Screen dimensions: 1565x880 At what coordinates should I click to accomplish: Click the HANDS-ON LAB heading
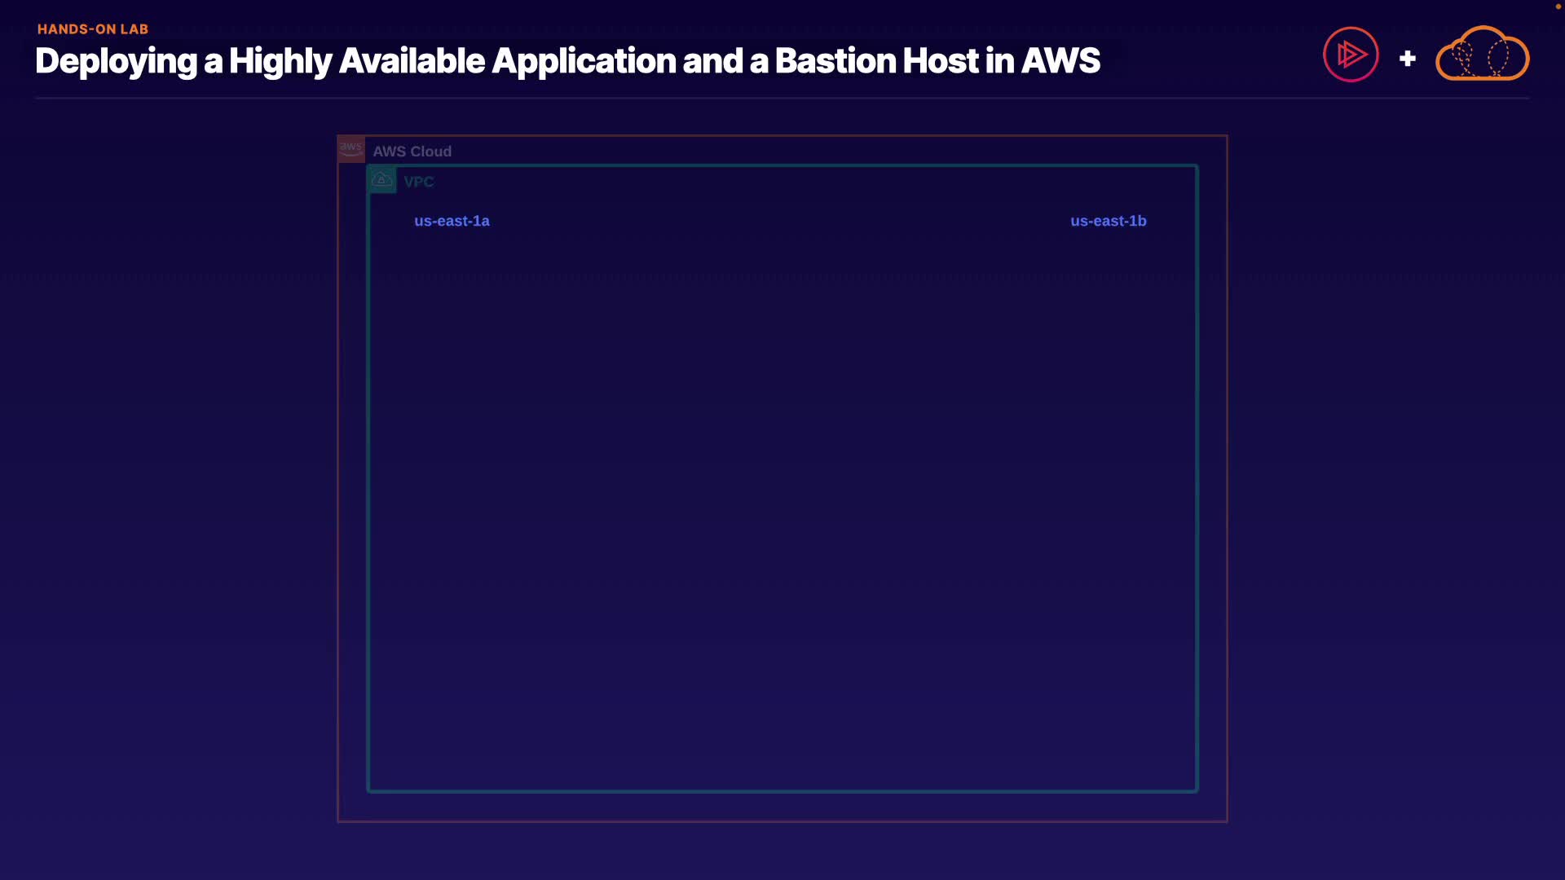click(93, 29)
